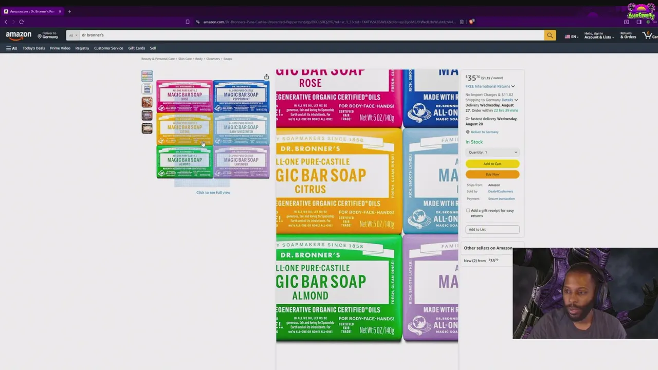Click the browser address bar URL
The width and height of the screenshot is (658, 370).
329,22
